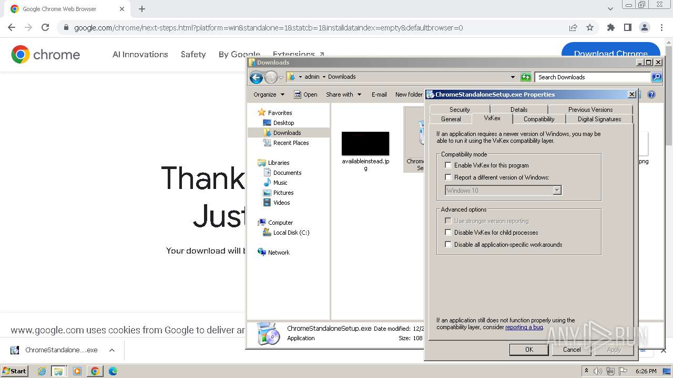This screenshot has height=378, width=673.
Task: Click into Search Downloads field
Action: tap(593, 77)
